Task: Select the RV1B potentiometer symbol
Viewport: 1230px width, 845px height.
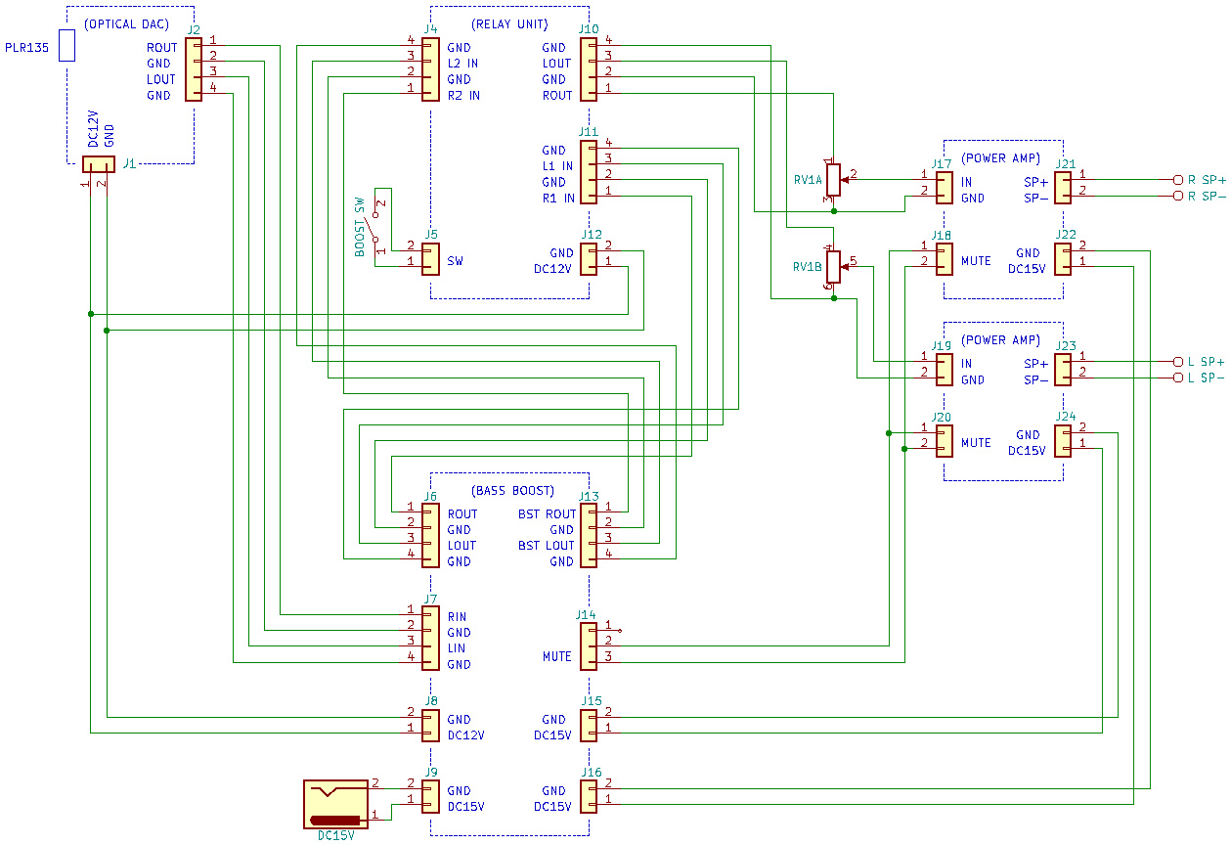Action: click(x=833, y=266)
